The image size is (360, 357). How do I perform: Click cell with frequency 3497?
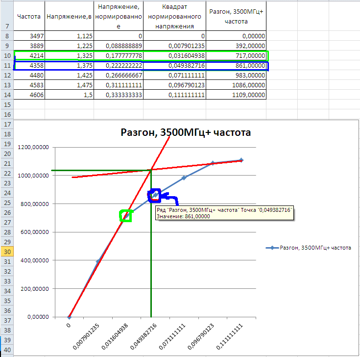tap(29, 36)
